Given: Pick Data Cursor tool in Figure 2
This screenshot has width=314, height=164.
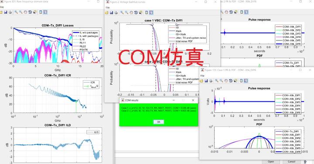Looking at the screenshot, I should [140, 13].
